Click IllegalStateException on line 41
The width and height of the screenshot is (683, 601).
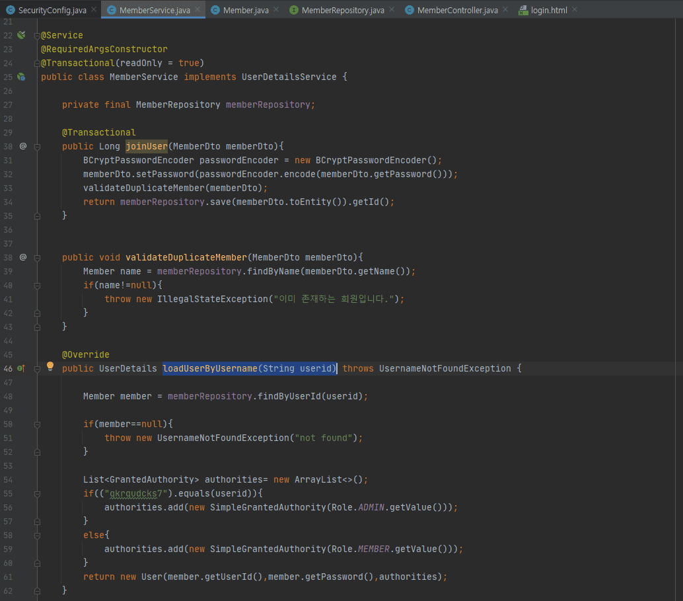(x=213, y=299)
